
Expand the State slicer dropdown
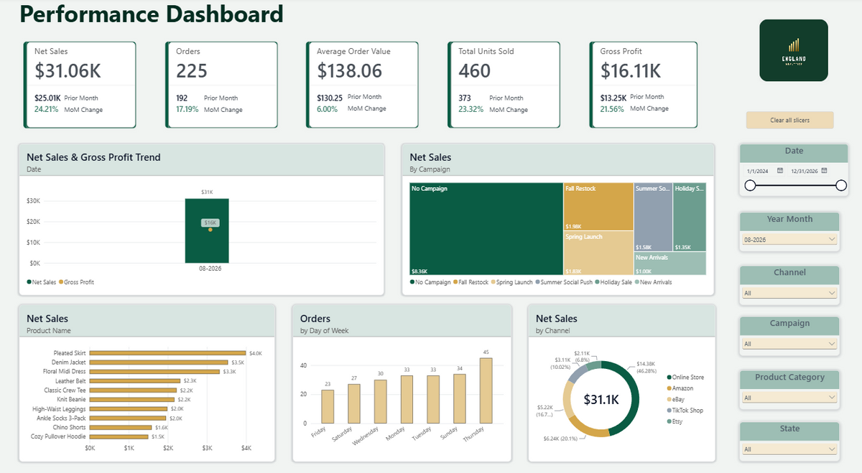(789, 449)
